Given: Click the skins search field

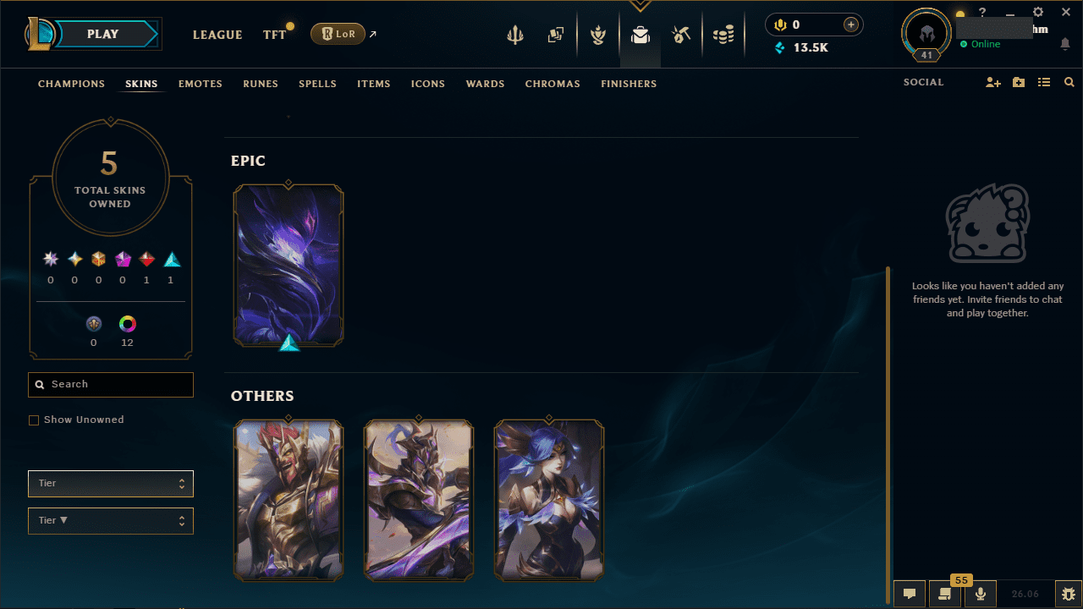Looking at the screenshot, I should [111, 385].
